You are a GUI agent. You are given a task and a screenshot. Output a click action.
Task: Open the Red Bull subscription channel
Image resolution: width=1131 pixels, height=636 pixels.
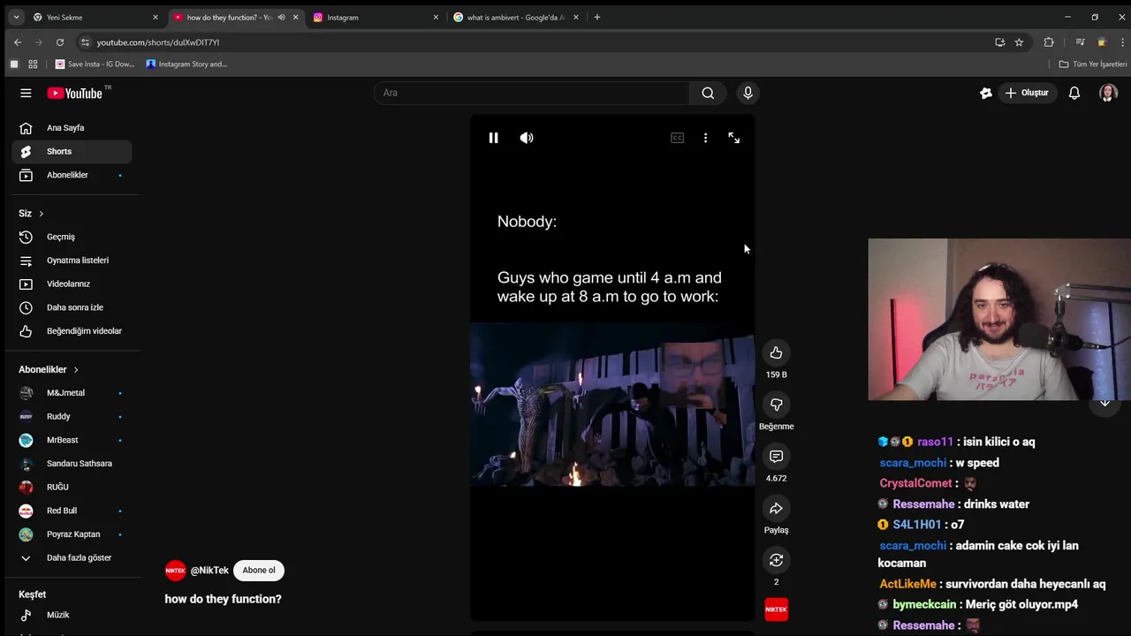(72, 511)
